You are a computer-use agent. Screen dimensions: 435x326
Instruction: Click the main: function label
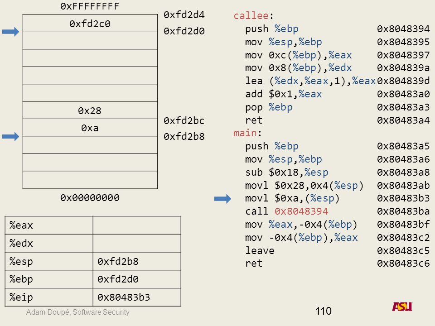pos(247,133)
